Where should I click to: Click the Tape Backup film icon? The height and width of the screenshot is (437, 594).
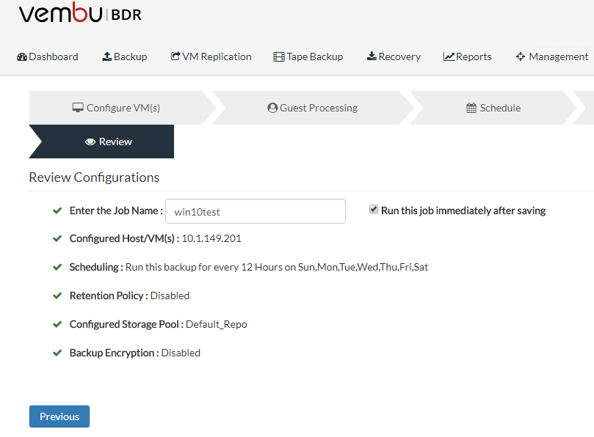click(x=279, y=56)
